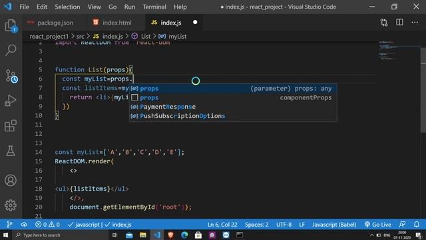The width and height of the screenshot is (426, 240).
Task: Click the git branch status bar icon
Action: click(9, 225)
